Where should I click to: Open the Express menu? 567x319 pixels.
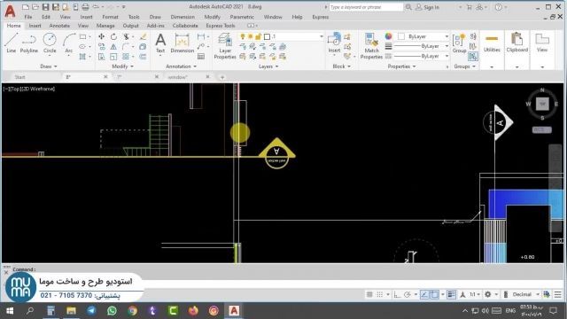(x=321, y=17)
